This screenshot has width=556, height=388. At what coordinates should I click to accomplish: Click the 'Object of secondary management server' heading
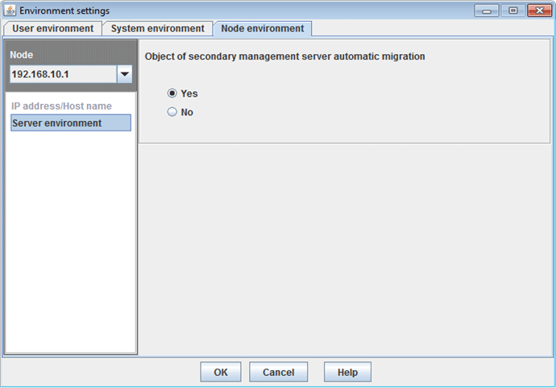tap(284, 56)
